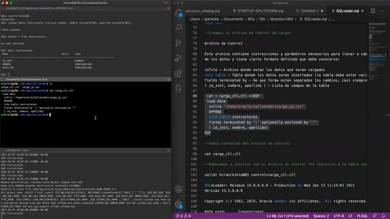Open the Manage gear in activity bar
The image size is (390, 219).
179,204
